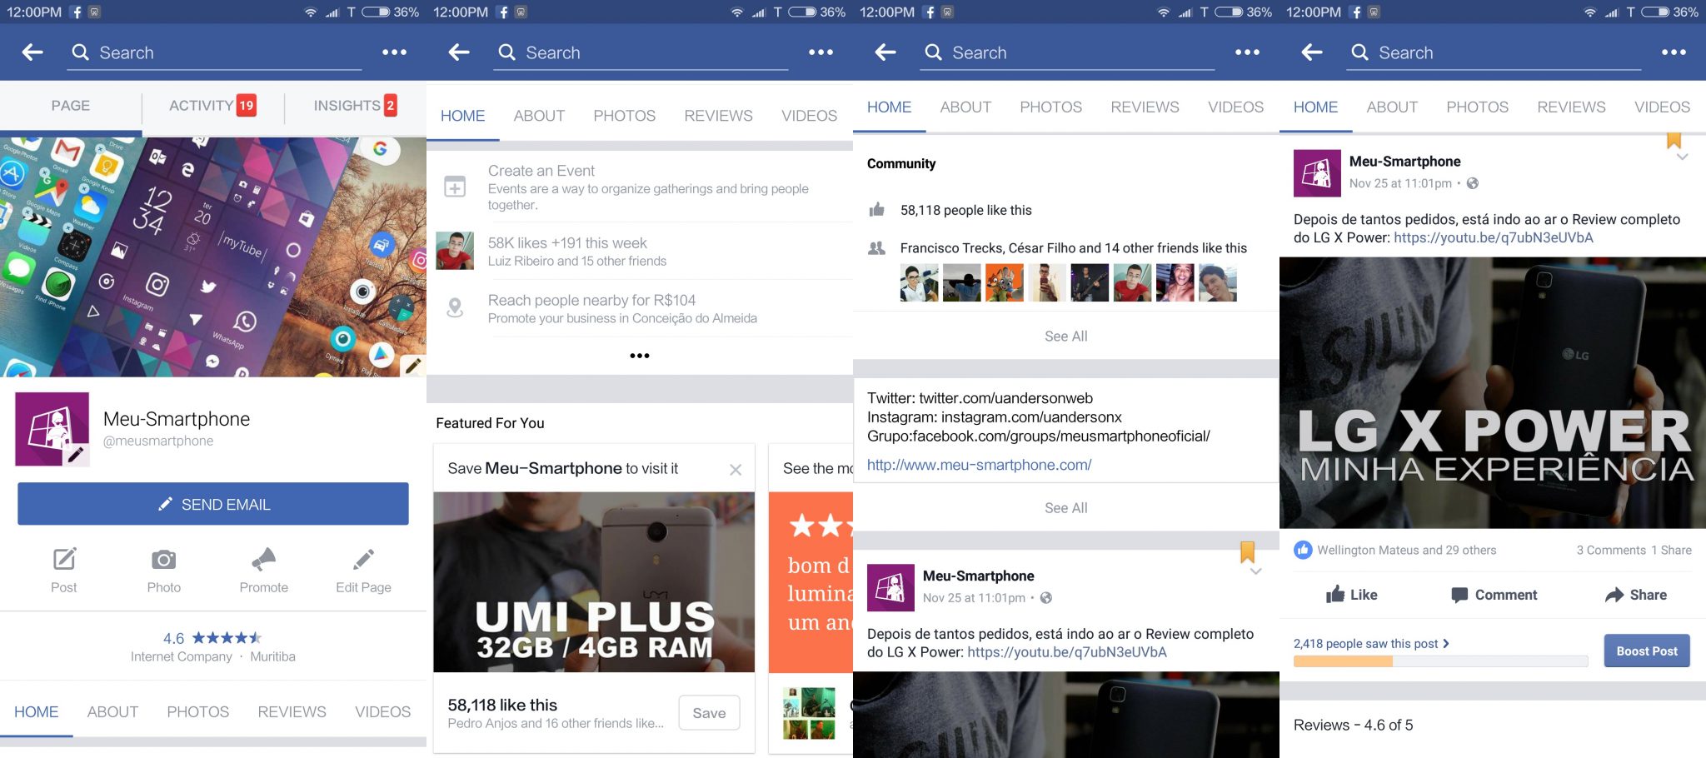Tap back arrow in fourth screen header
1706x758 pixels.
click(x=1312, y=52)
